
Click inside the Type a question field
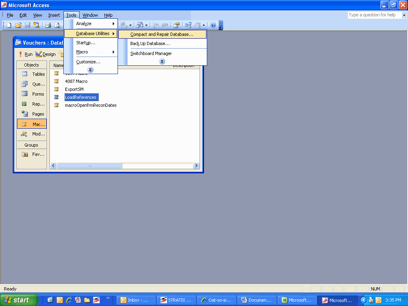coord(375,15)
